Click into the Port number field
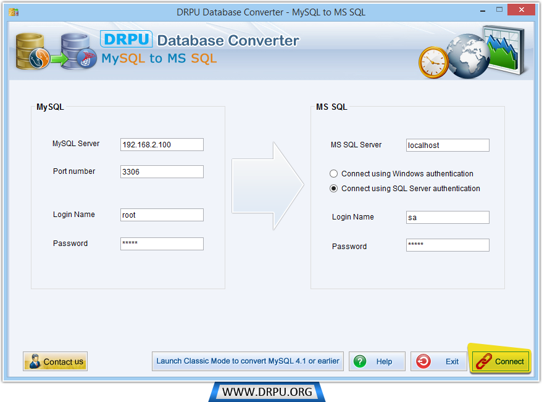Screen dimensions: 542x402 tap(162, 171)
